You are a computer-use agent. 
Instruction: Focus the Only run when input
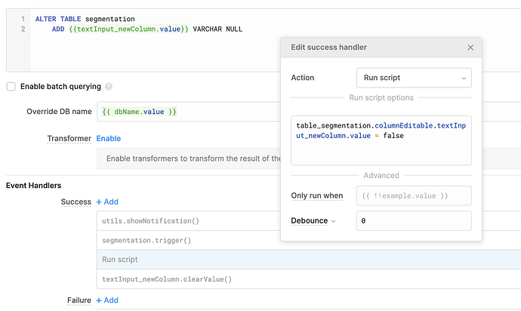pyautogui.click(x=414, y=196)
